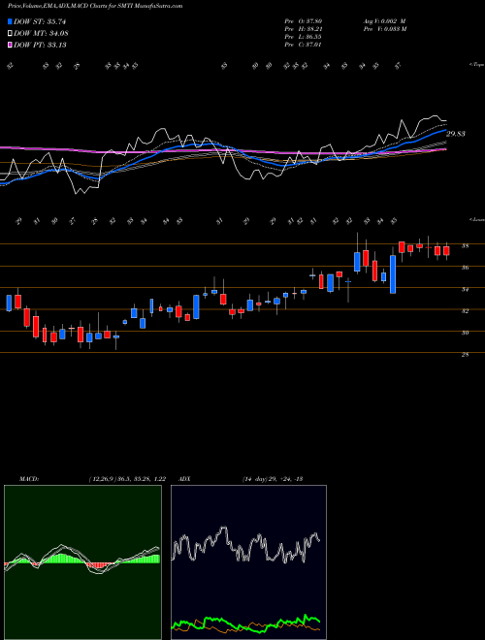Click the MACD '(12,26,9) 36.5, 35.28, 1.22' values

click(127, 479)
